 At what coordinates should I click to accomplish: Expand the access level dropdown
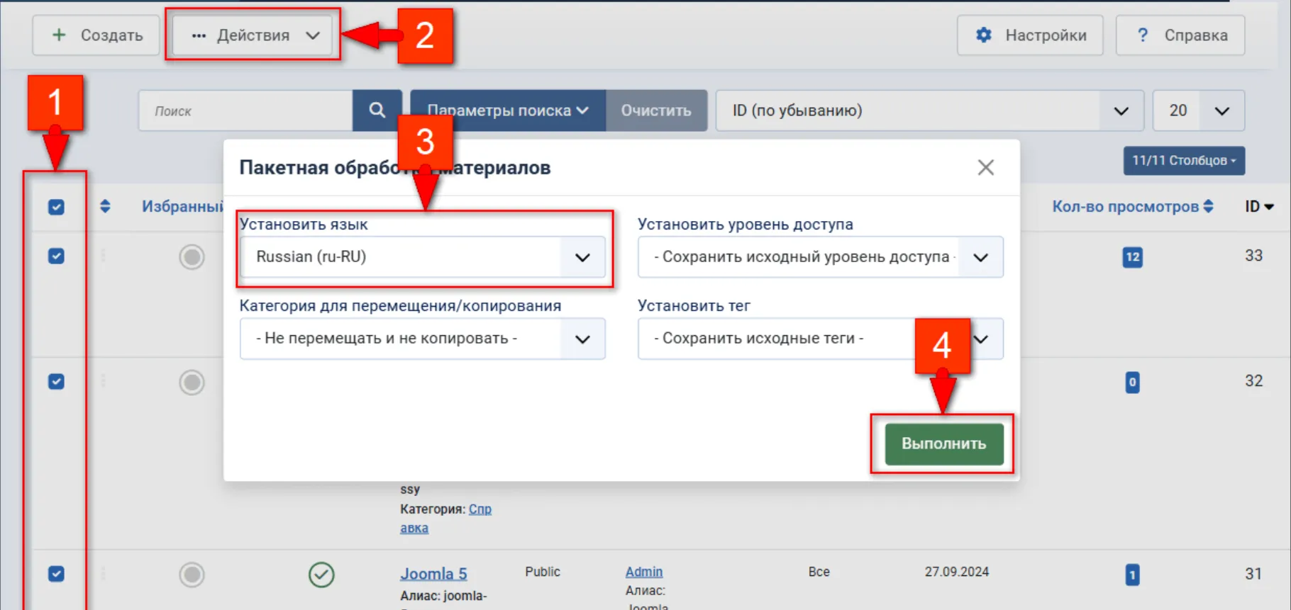coord(820,257)
